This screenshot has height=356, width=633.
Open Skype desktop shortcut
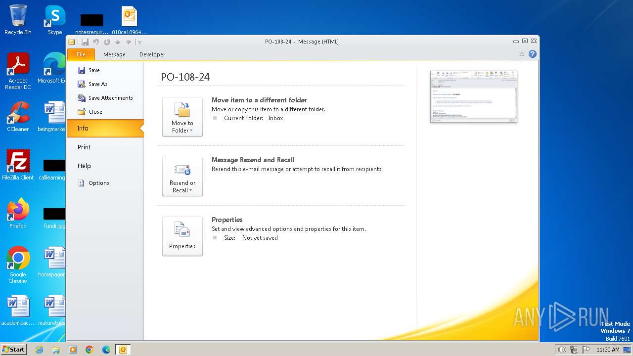tap(55, 20)
